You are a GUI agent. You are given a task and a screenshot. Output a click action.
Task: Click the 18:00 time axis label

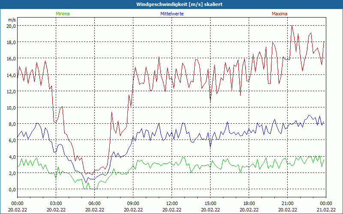pyautogui.click(x=249, y=204)
